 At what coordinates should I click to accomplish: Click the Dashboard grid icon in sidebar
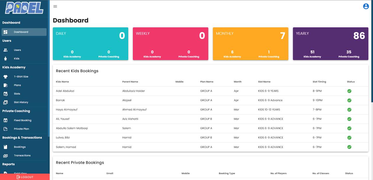coord(6,32)
